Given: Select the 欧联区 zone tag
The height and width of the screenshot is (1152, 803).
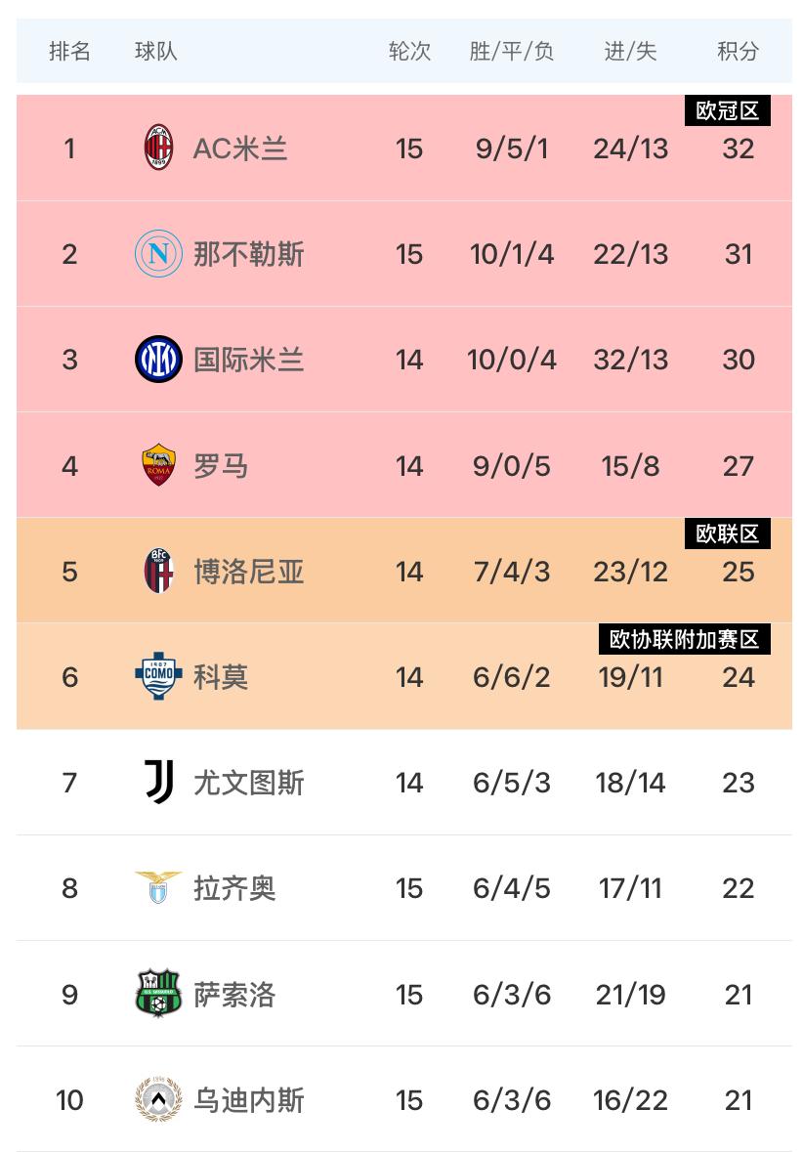Looking at the screenshot, I should click(728, 533).
